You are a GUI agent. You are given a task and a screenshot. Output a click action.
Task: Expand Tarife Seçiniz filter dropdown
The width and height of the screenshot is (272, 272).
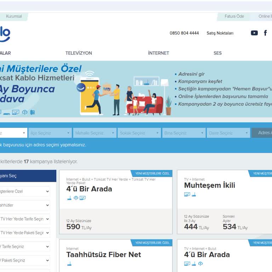click(25, 246)
